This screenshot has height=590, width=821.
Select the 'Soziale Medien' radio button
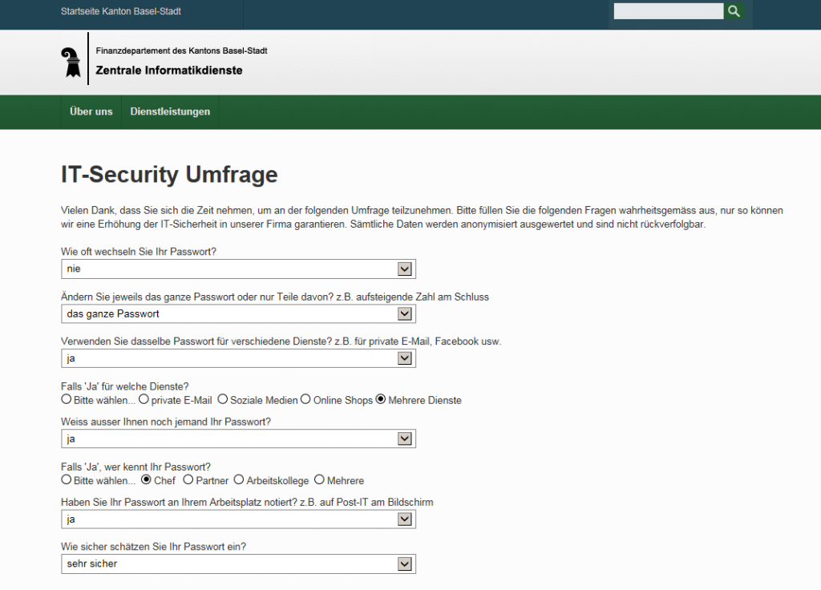[x=223, y=399]
